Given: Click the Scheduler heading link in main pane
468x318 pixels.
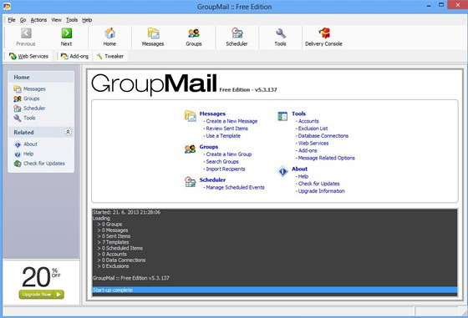Looking at the screenshot, I should tap(212, 179).
